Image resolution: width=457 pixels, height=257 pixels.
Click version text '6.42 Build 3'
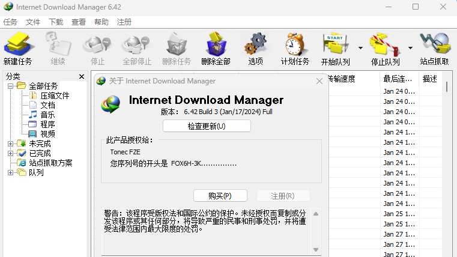pos(201,112)
